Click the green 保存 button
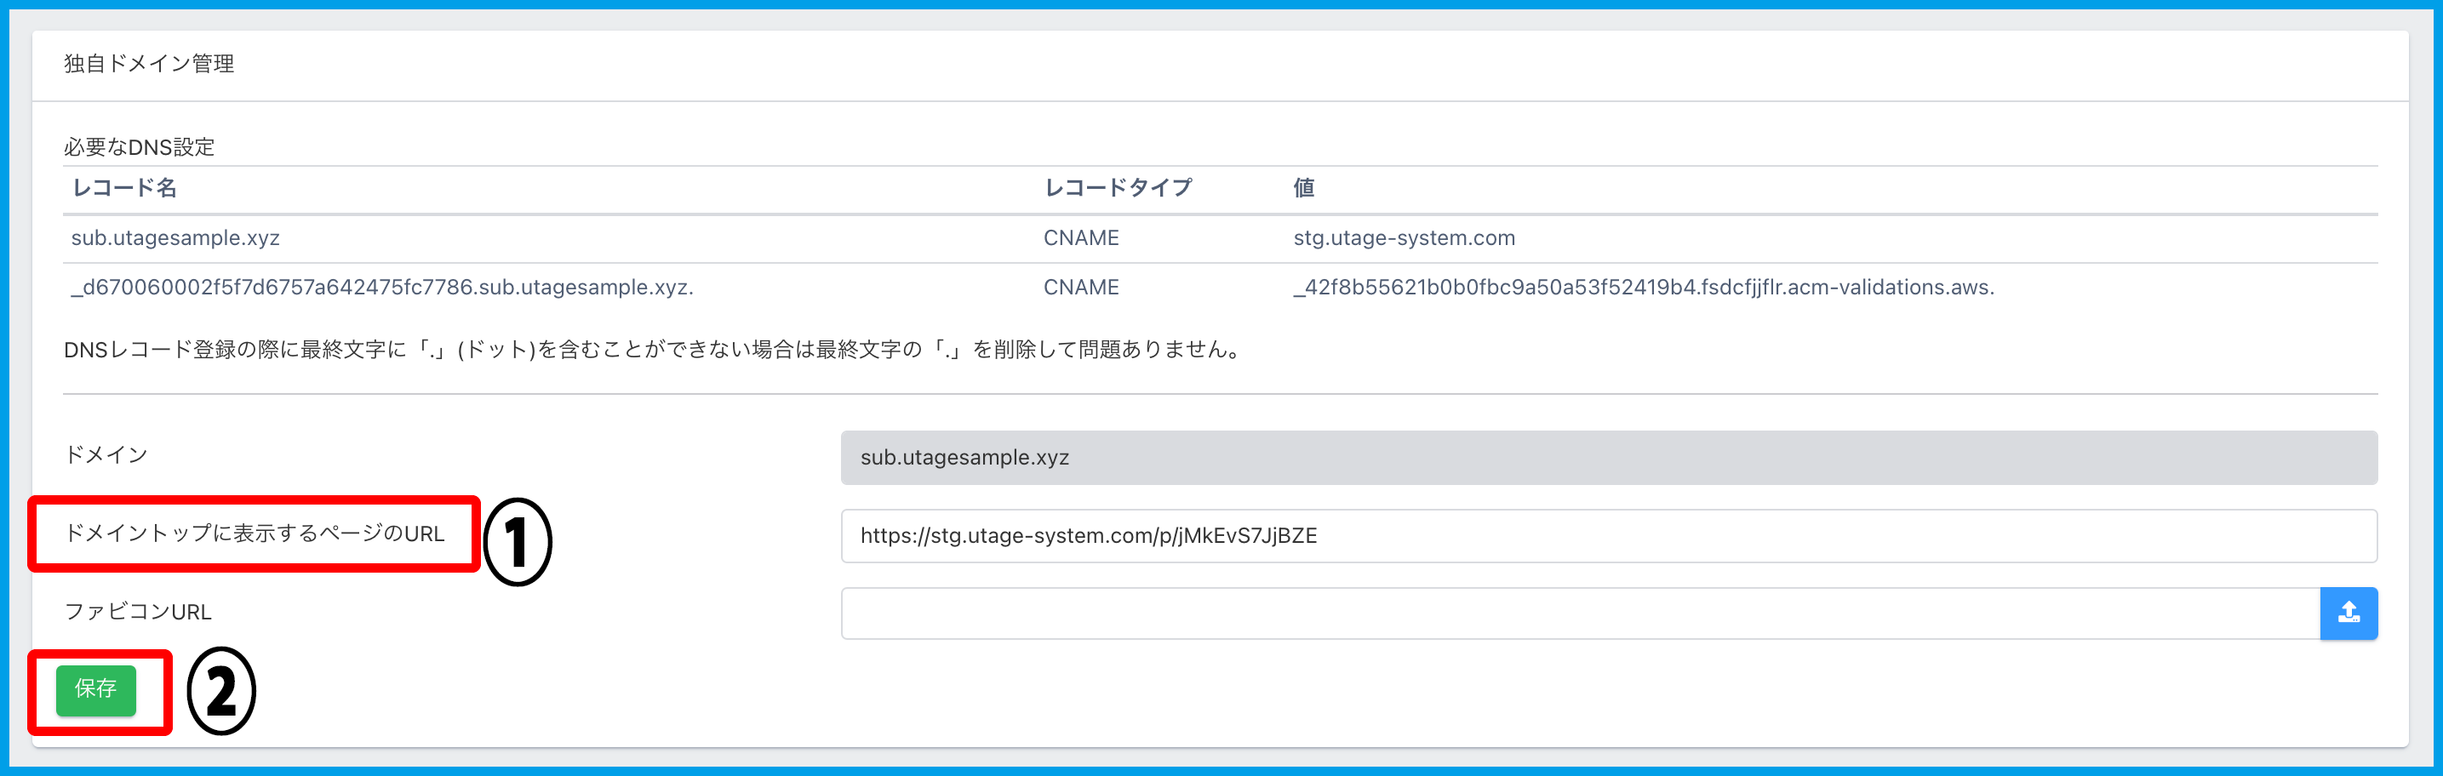This screenshot has height=776, width=2443. 96,689
